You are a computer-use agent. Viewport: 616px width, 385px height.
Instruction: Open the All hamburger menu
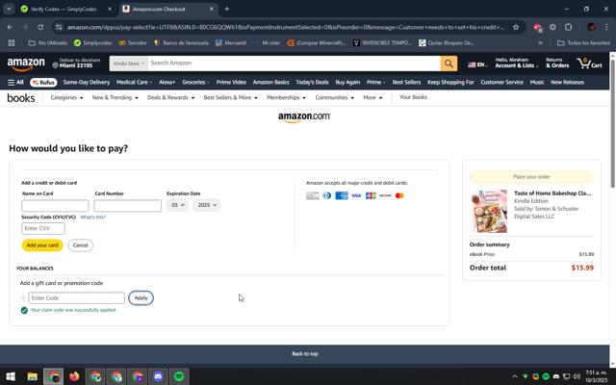click(x=15, y=82)
